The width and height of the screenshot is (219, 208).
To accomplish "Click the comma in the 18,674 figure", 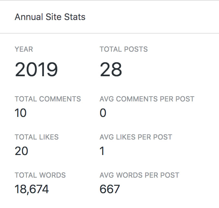I will 28,193.
